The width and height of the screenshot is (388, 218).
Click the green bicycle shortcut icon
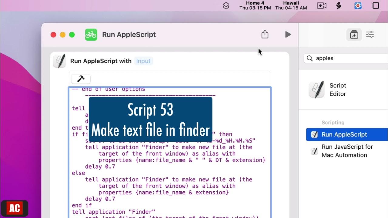pyautogui.click(x=91, y=35)
